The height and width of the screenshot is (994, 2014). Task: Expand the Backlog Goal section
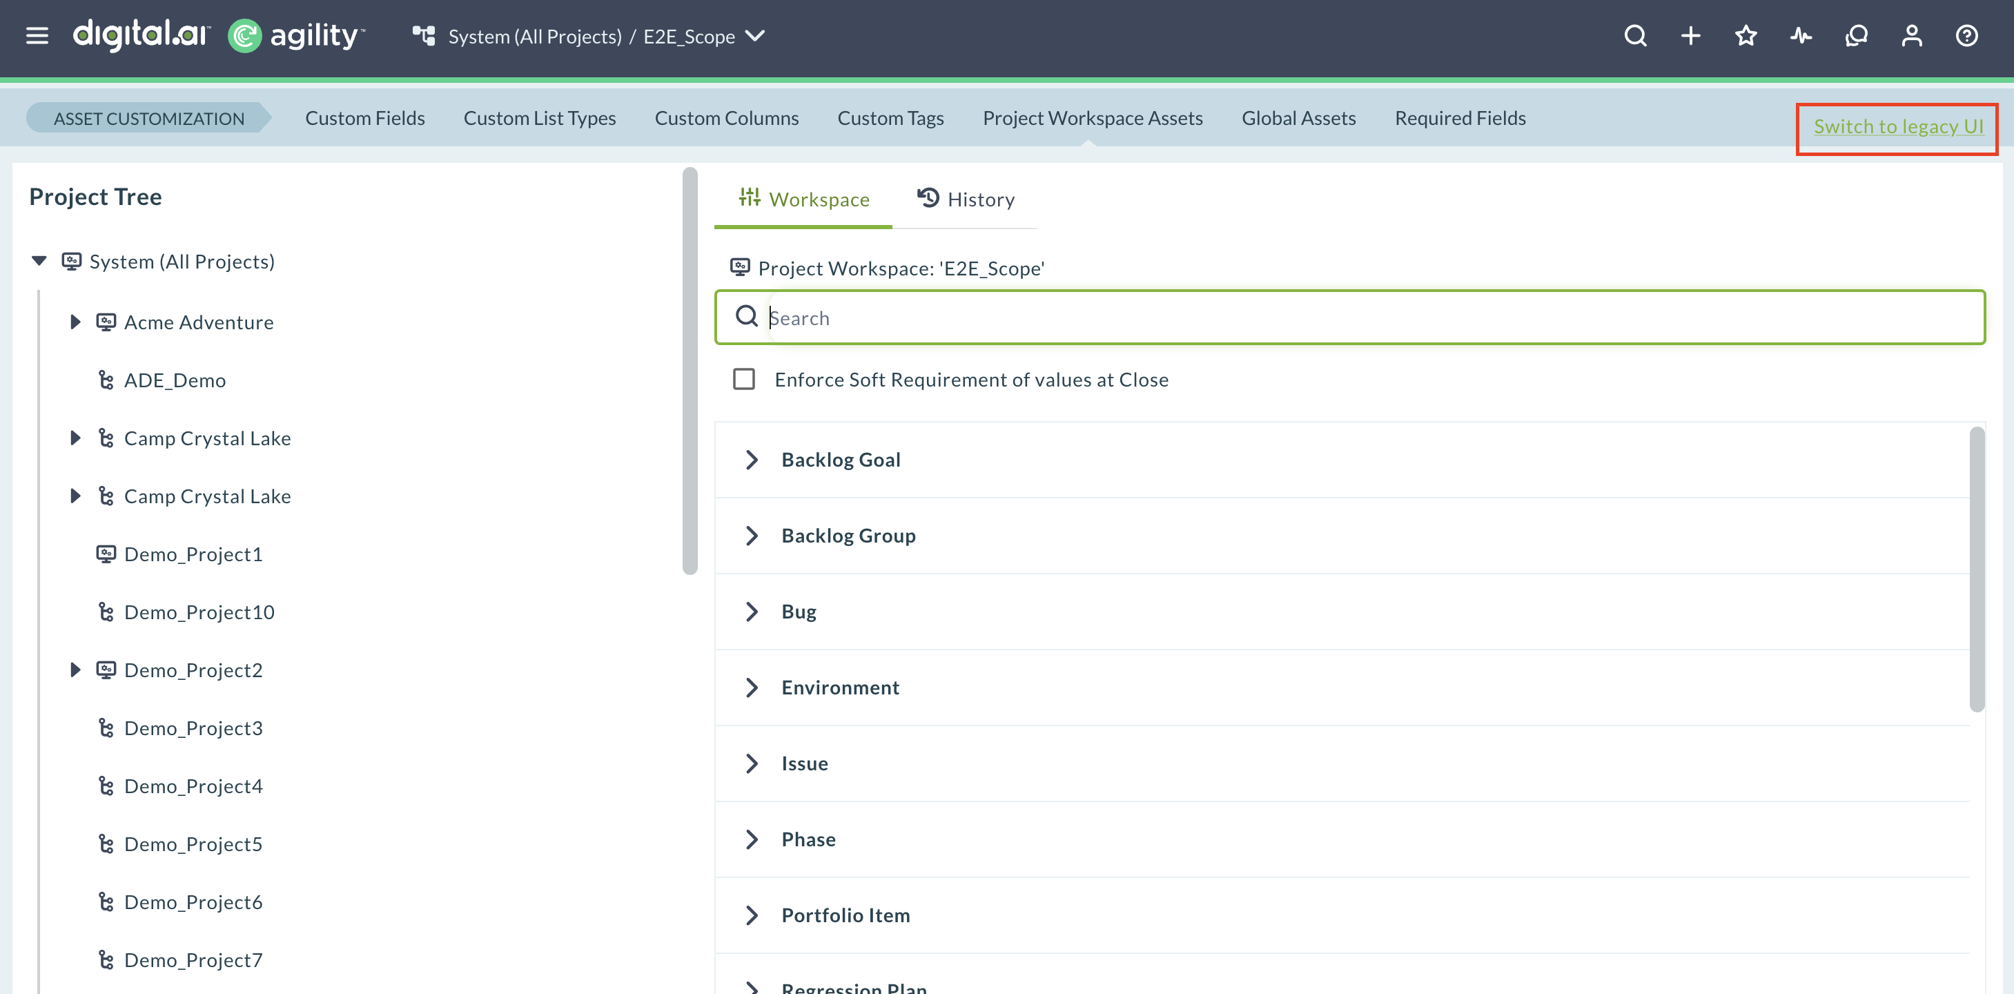click(x=752, y=460)
